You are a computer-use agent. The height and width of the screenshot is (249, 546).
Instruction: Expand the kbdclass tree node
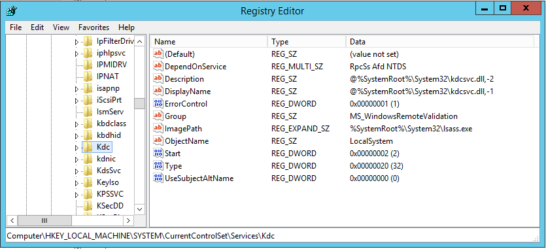click(x=77, y=124)
